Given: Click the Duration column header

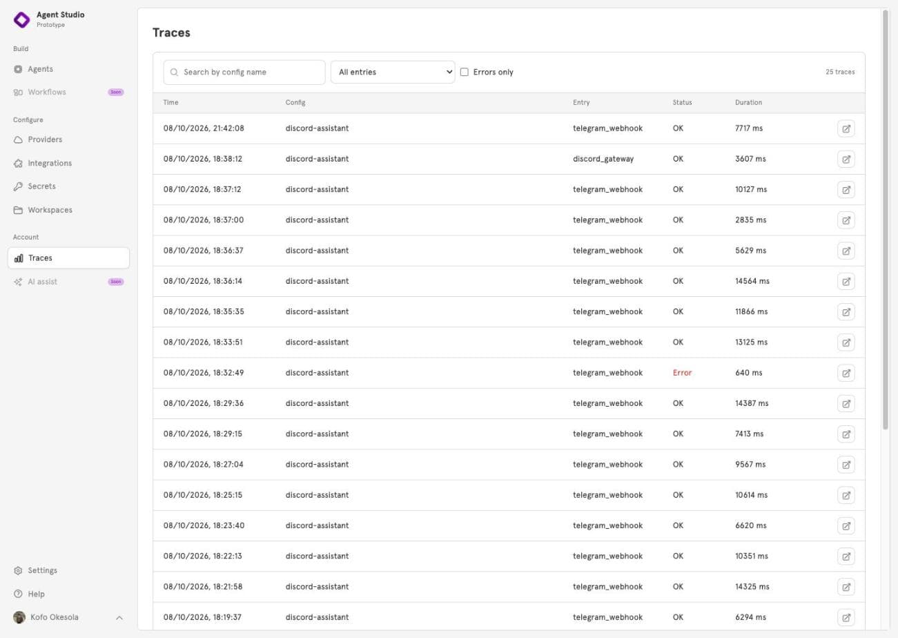Looking at the screenshot, I should click(x=748, y=102).
